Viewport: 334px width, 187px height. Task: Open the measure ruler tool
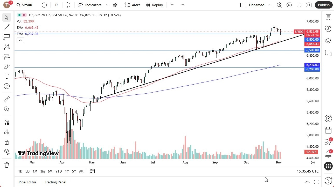tap(6, 99)
